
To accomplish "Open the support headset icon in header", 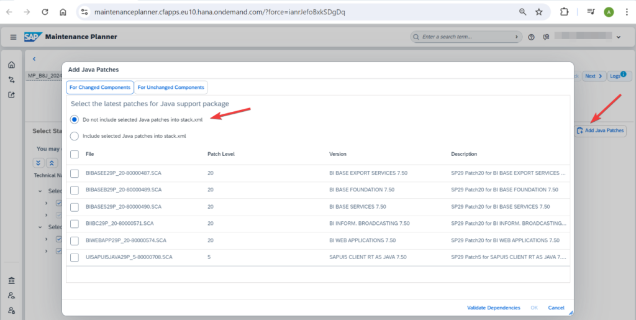I will [x=547, y=37].
